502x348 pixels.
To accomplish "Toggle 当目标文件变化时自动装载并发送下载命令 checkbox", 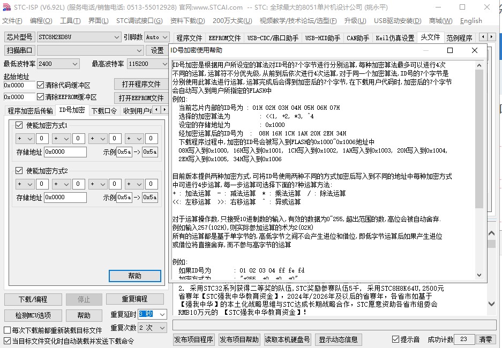I will [7, 341].
